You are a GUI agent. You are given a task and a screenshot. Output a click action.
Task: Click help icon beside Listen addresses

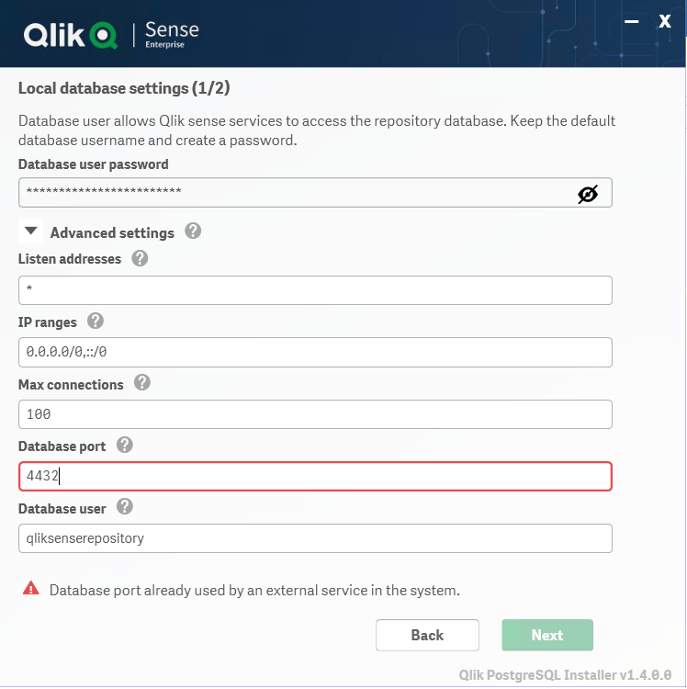coord(140,259)
